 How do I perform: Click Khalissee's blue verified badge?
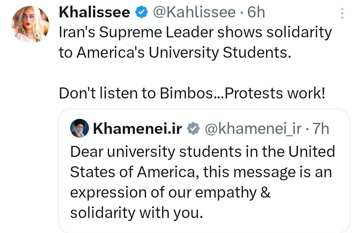pyautogui.click(x=142, y=12)
